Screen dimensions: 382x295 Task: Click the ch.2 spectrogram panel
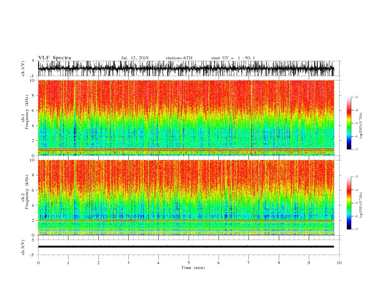(186, 198)
